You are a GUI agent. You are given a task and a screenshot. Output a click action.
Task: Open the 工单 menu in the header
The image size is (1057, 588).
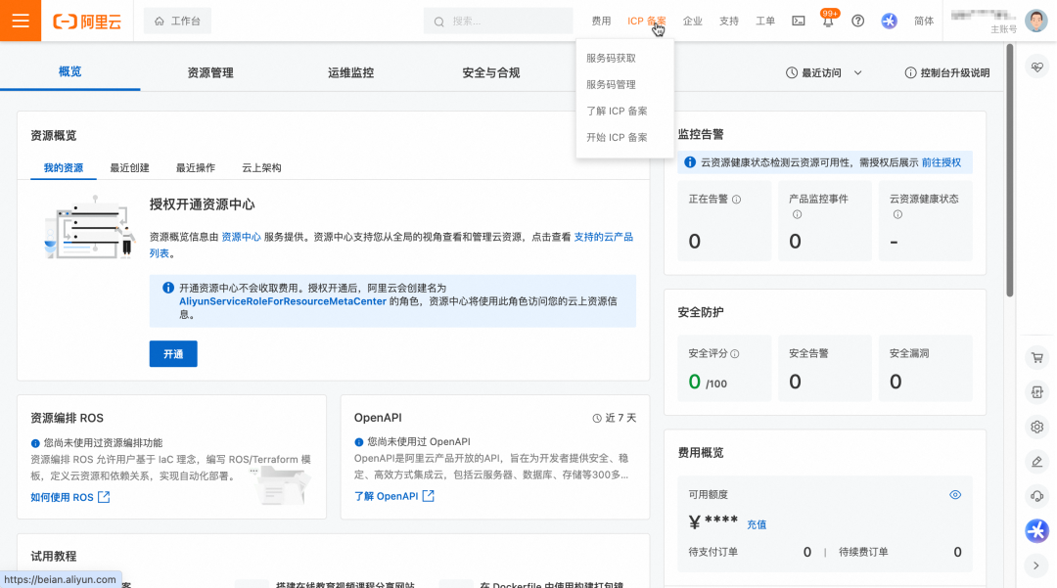click(x=765, y=21)
